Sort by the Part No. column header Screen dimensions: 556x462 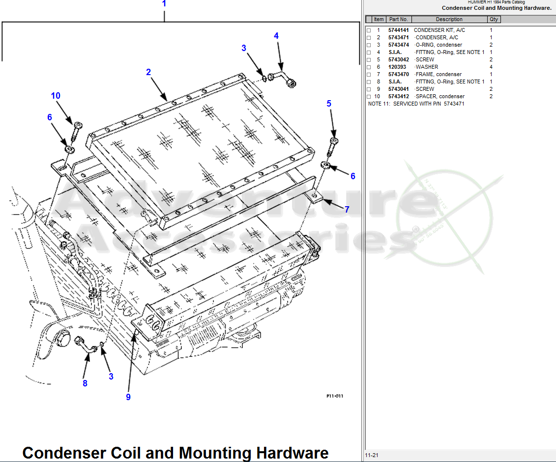pyautogui.click(x=399, y=20)
